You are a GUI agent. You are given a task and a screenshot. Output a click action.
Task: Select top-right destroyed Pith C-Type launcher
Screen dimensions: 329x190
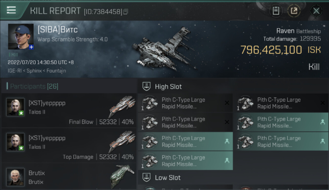(281, 103)
